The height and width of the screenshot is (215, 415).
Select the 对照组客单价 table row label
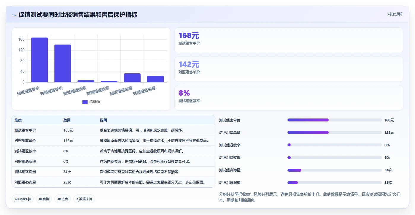click(x=25, y=141)
